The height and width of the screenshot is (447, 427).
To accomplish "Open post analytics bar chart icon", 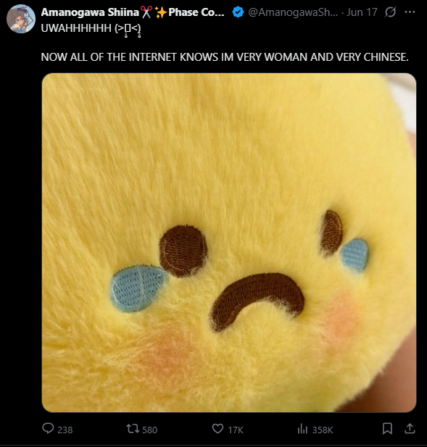I will (302, 428).
